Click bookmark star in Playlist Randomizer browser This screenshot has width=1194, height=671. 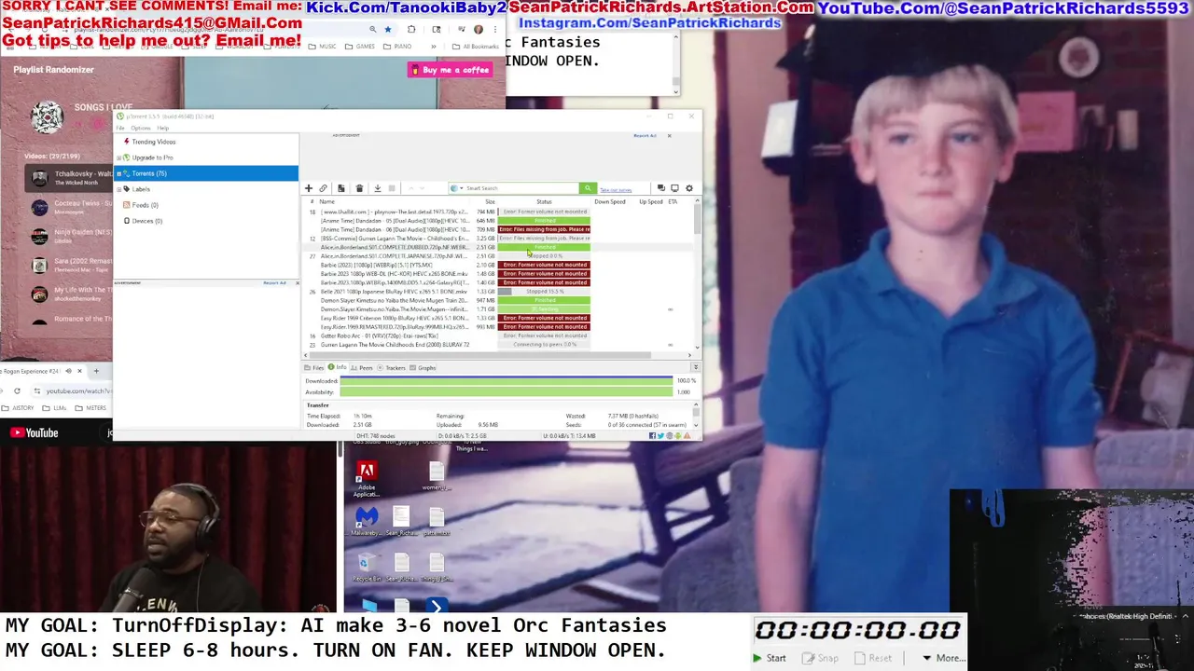click(387, 29)
